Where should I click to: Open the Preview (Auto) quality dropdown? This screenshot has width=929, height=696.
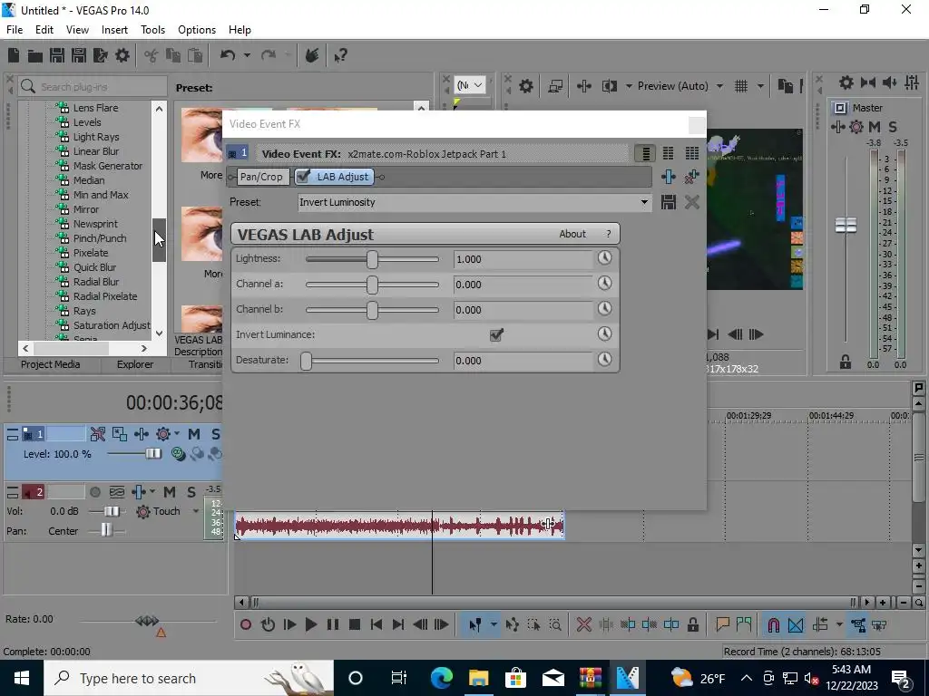[x=719, y=86]
